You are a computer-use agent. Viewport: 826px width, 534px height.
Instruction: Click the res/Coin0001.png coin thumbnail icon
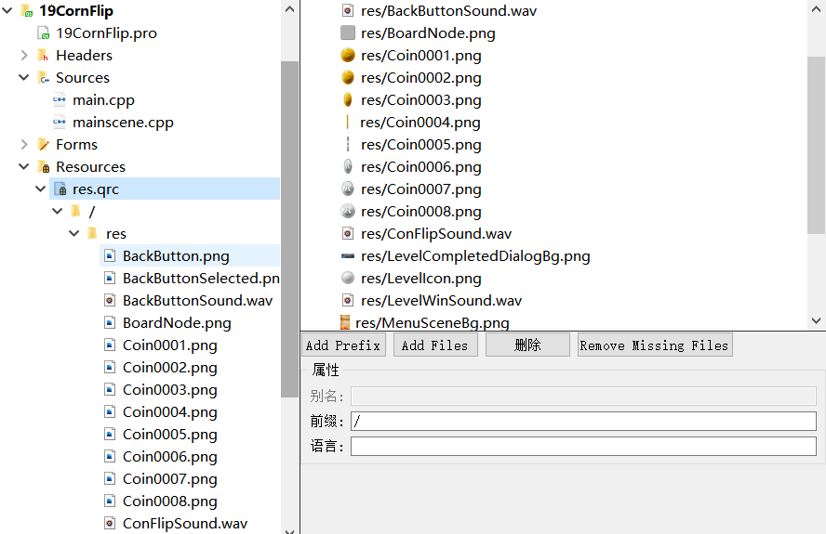click(348, 55)
